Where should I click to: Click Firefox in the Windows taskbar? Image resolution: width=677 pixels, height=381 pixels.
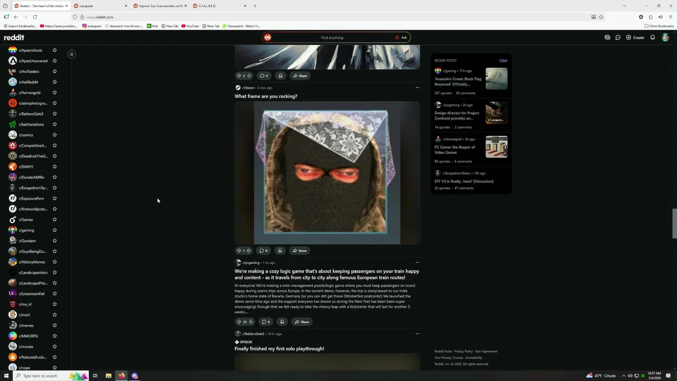(x=122, y=376)
